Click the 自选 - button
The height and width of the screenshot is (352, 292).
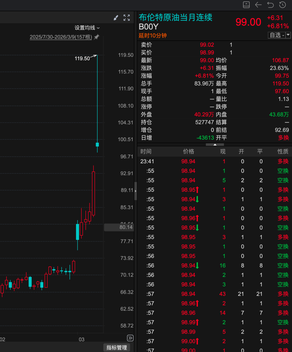coord(277,35)
